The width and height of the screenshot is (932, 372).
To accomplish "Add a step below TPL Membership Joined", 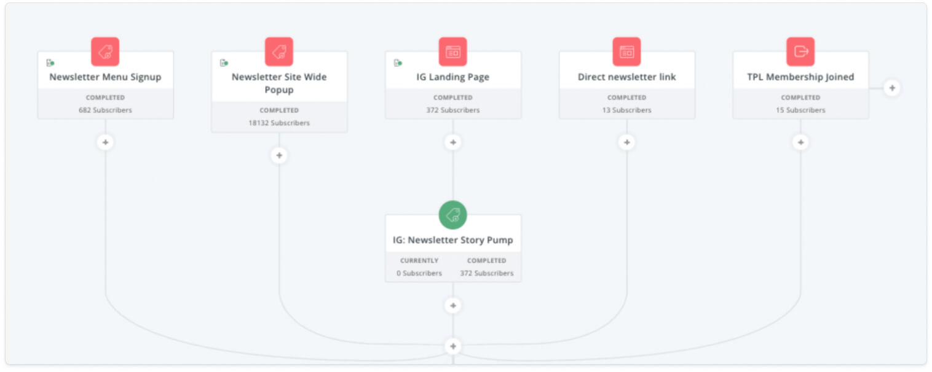I will (x=800, y=142).
